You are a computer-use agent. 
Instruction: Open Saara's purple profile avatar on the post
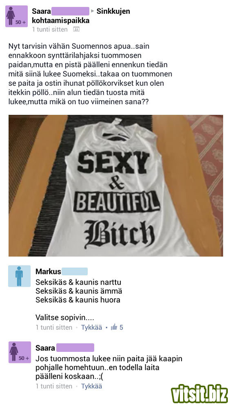tap(16, 16)
